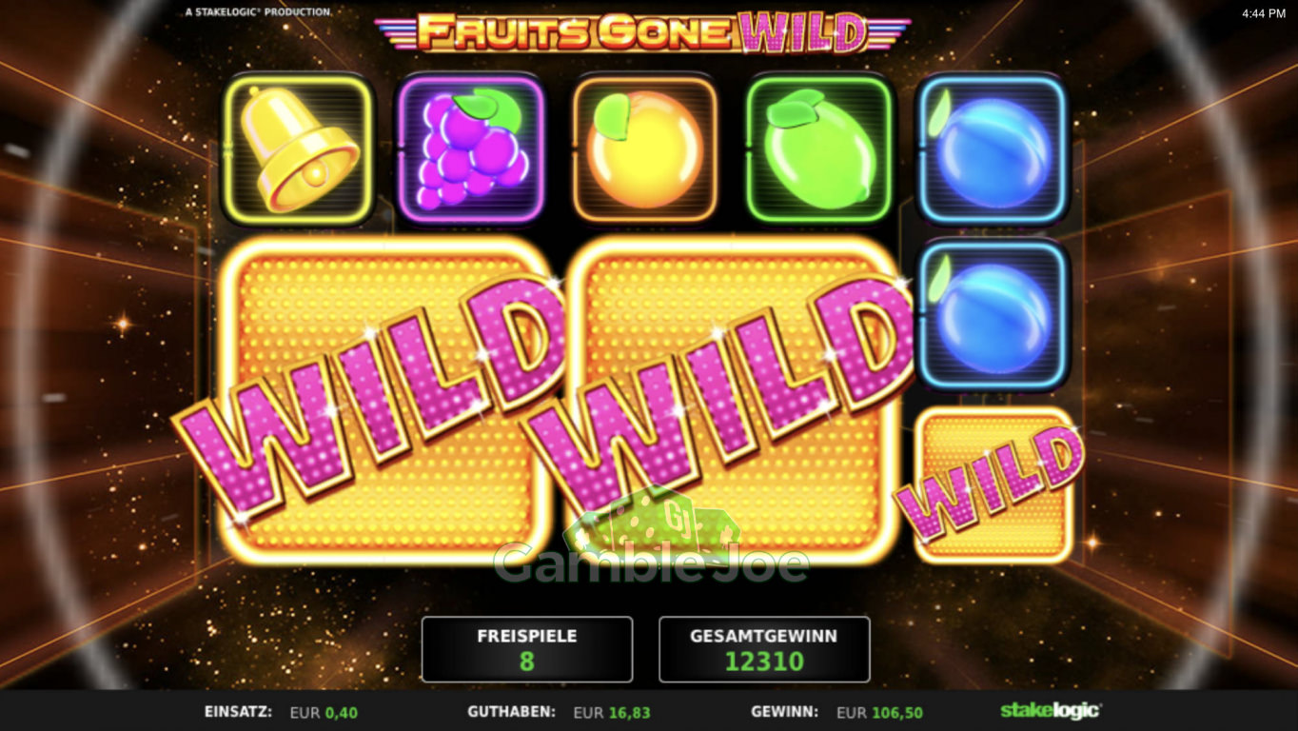1298x731 pixels.
Task: Select the green lime symbol
Action: click(818, 150)
